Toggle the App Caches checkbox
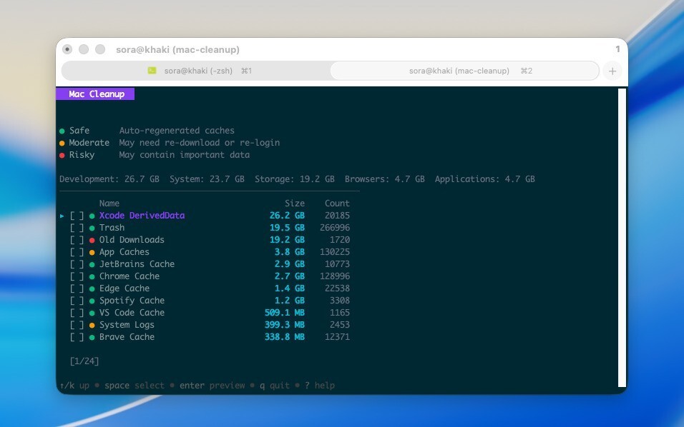 [77, 252]
